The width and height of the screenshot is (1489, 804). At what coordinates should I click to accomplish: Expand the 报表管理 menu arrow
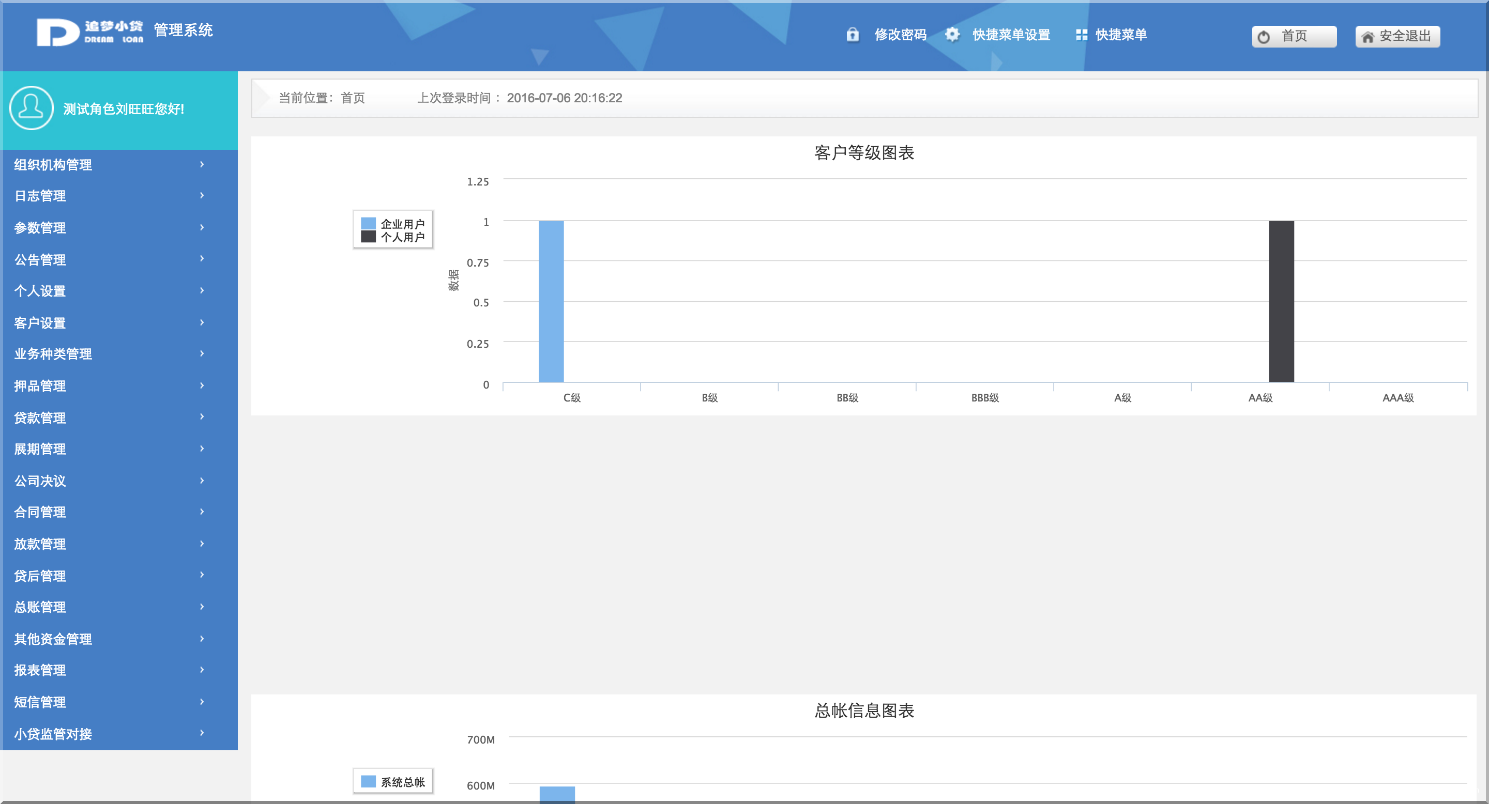[202, 670]
